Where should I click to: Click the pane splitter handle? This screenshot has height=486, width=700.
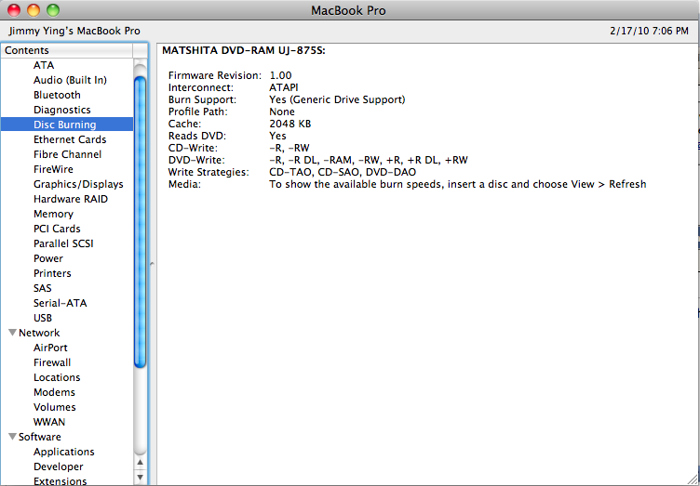(152, 264)
